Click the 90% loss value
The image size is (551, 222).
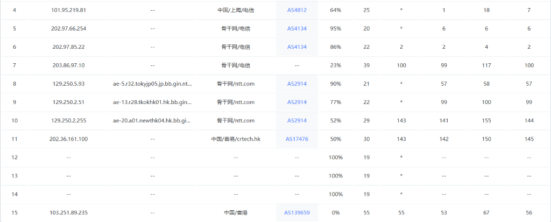(x=336, y=84)
